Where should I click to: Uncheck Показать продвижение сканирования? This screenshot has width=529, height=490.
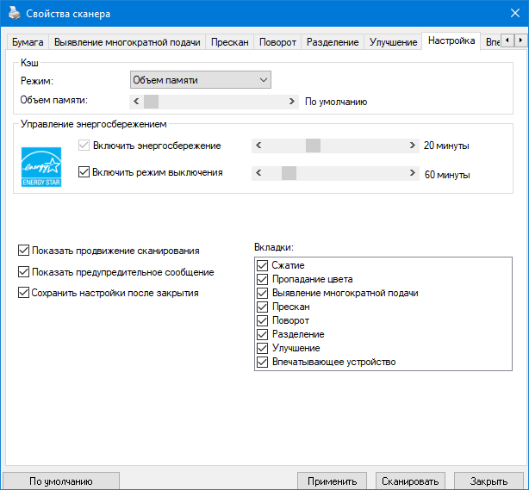click(23, 251)
